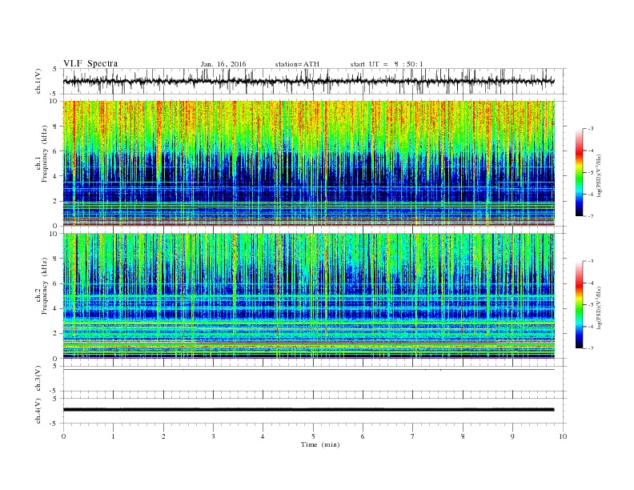Click the time axis tick label "6"

(363, 436)
